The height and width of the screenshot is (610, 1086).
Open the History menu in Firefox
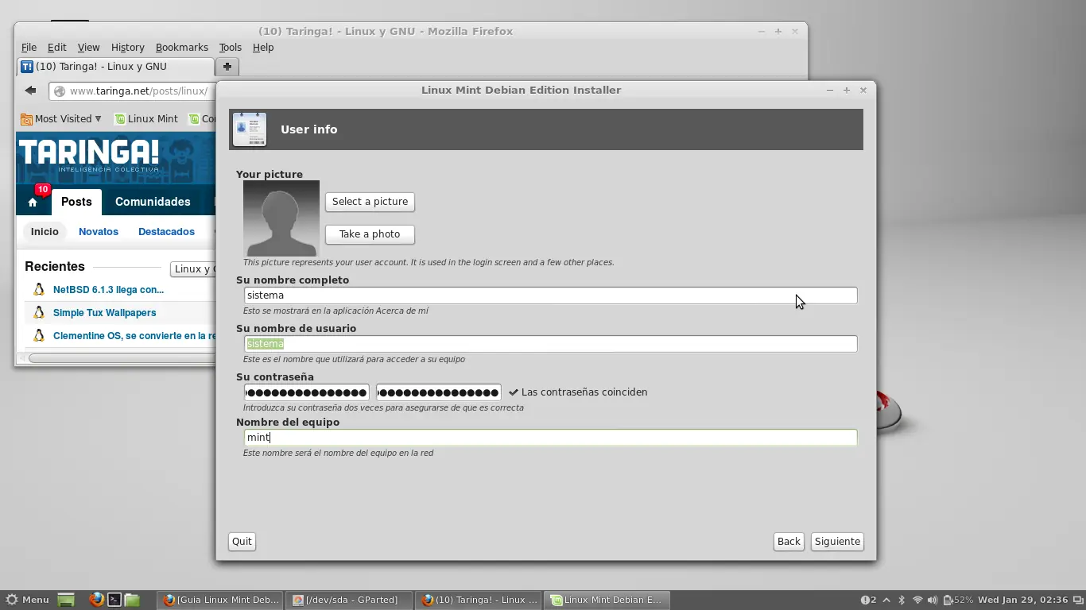pyautogui.click(x=127, y=48)
